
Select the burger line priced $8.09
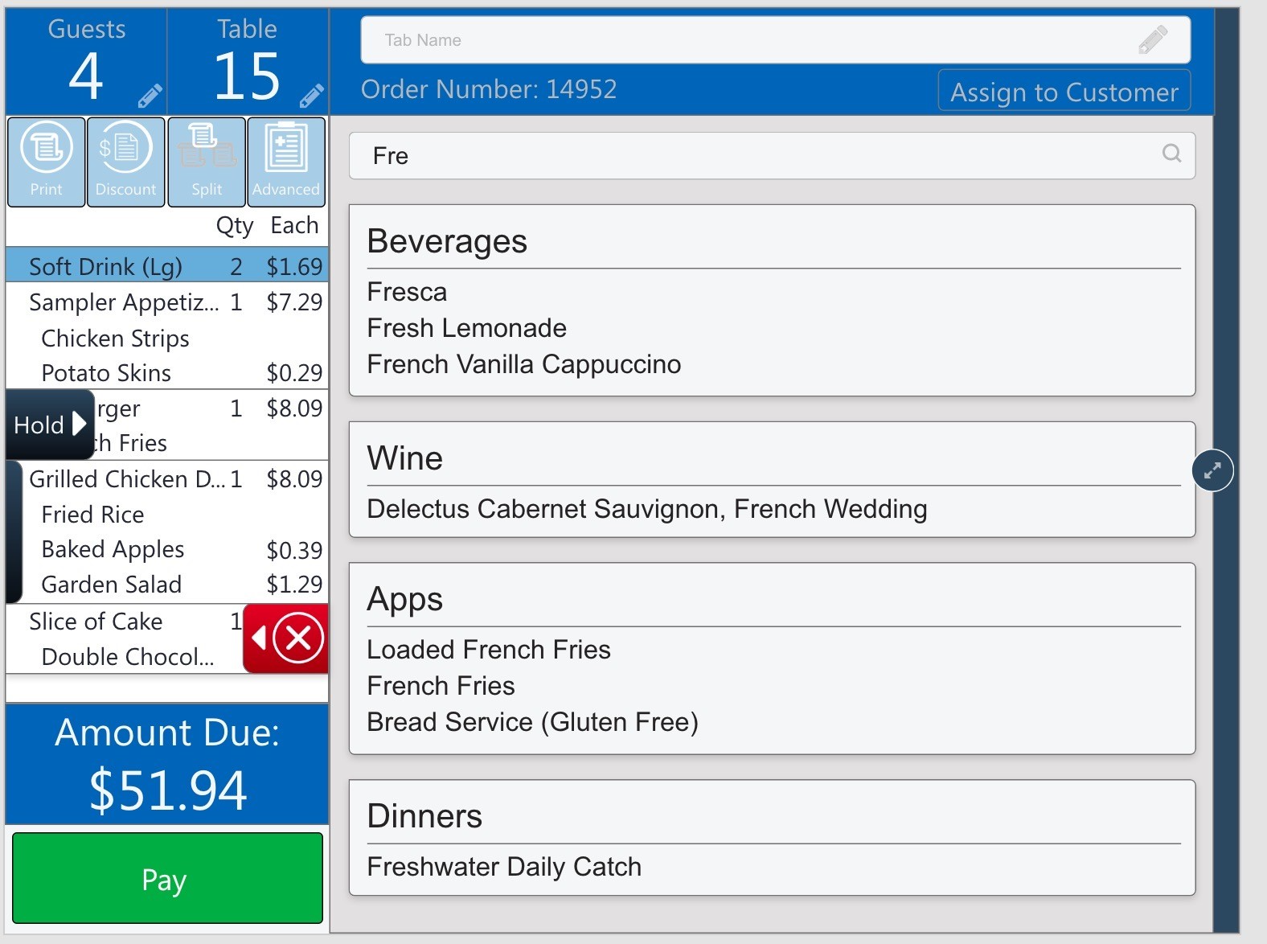(x=211, y=408)
